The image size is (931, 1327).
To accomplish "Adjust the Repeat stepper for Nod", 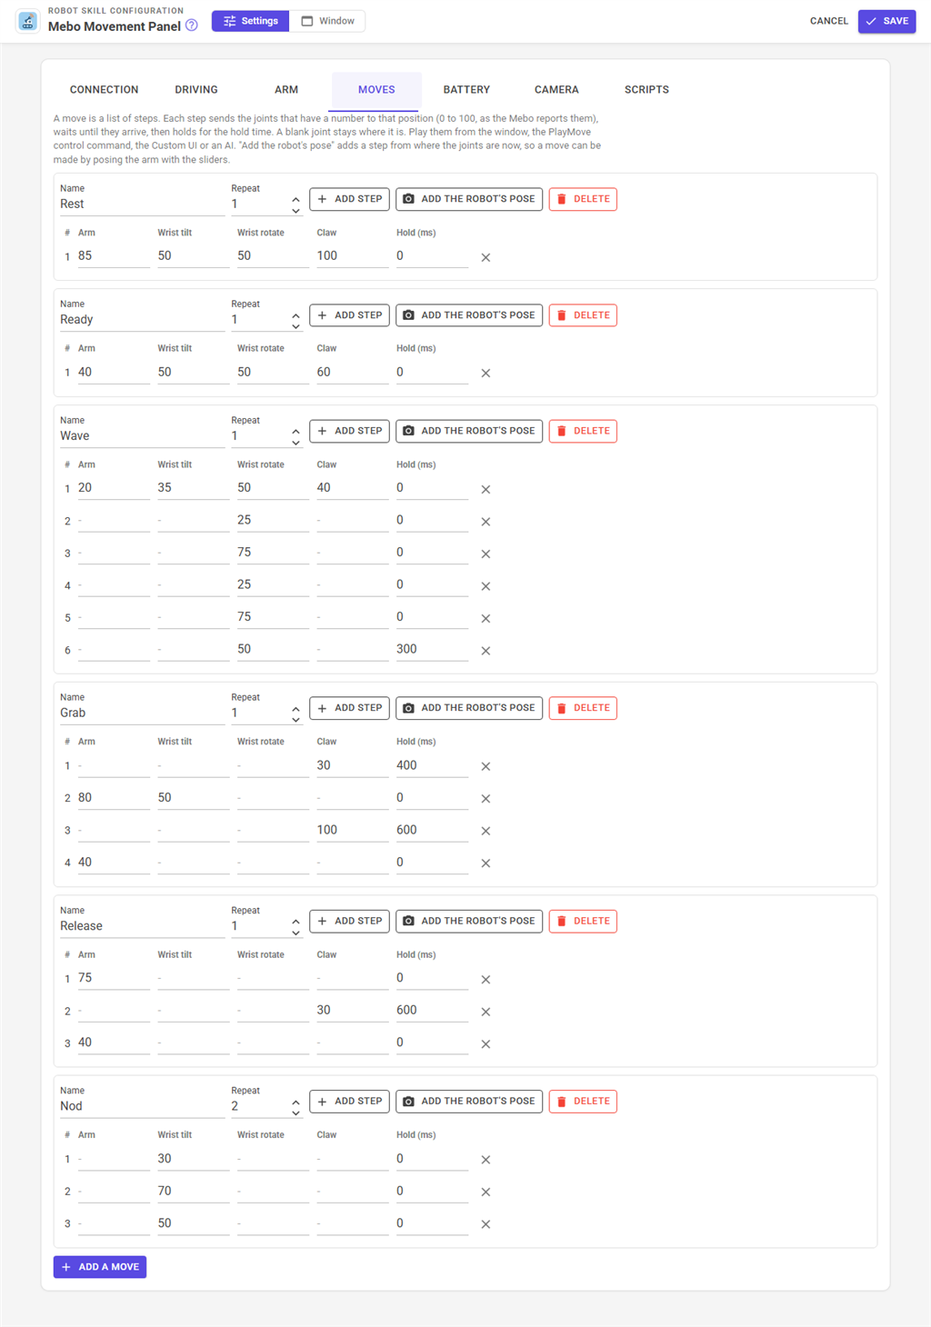I will (295, 1106).
